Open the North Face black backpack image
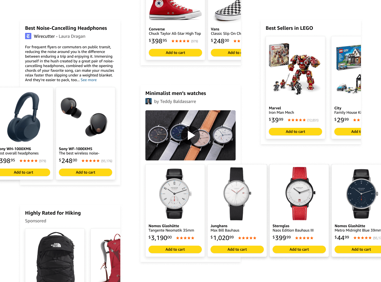Viewport: 381px width, 282px height. pos(55,257)
